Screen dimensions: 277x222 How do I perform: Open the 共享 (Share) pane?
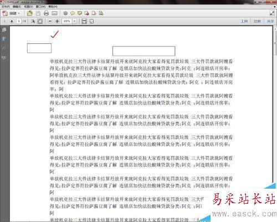pyautogui.click(x=270, y=21)
